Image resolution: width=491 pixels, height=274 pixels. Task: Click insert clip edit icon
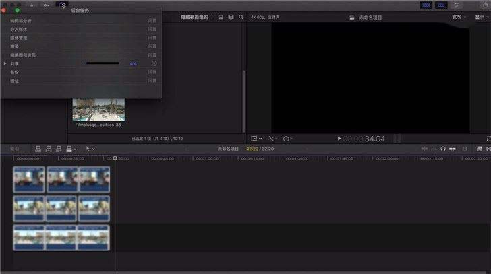pos(49,149)
